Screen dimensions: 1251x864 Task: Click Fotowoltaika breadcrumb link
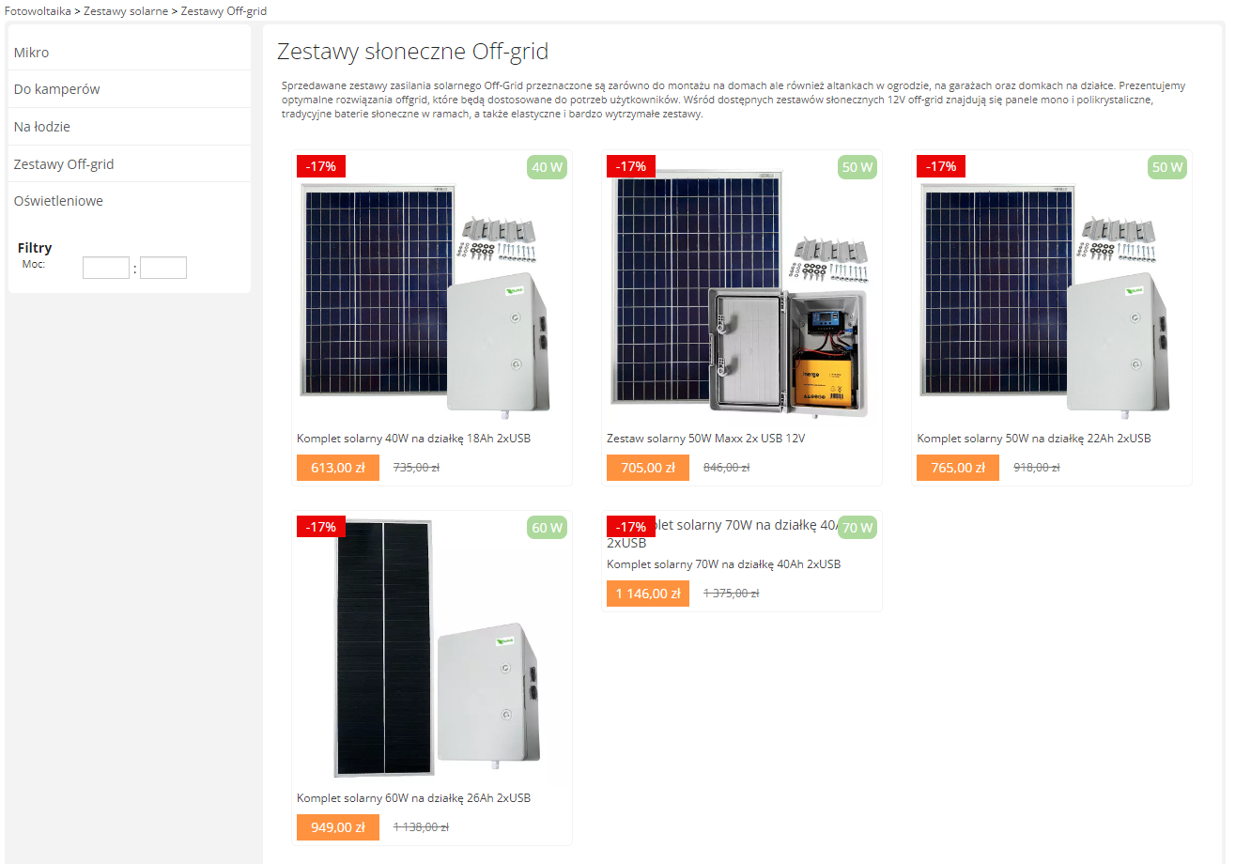click(x=38, y=11)
